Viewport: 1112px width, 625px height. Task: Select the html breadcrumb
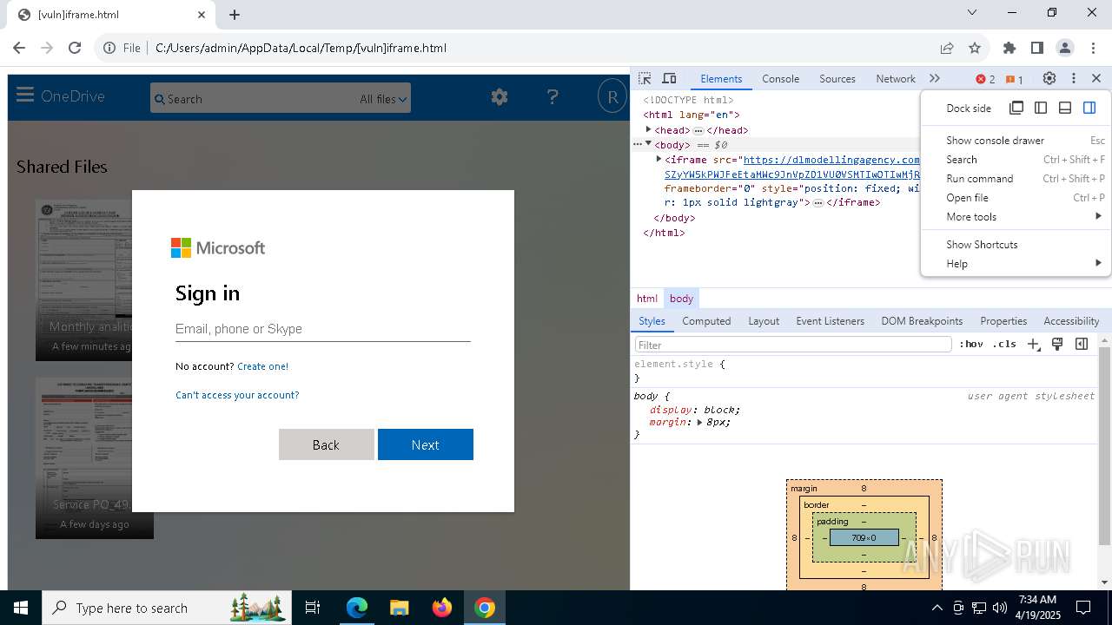point(647,298)
